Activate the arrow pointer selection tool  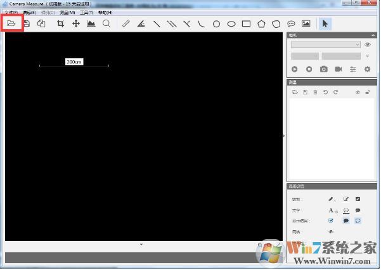click(x=325, y=23)
